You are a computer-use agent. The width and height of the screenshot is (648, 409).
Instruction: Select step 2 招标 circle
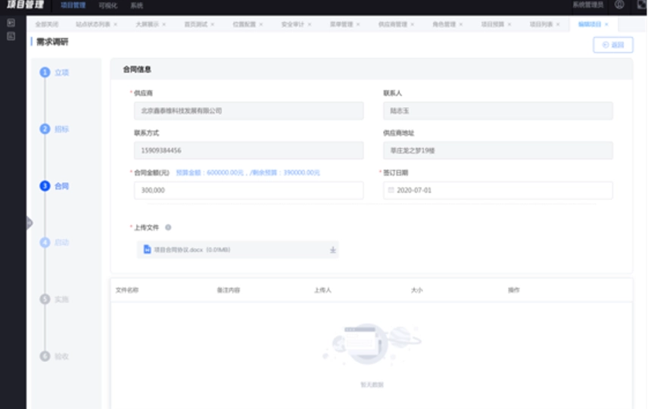tap(45, 129)
